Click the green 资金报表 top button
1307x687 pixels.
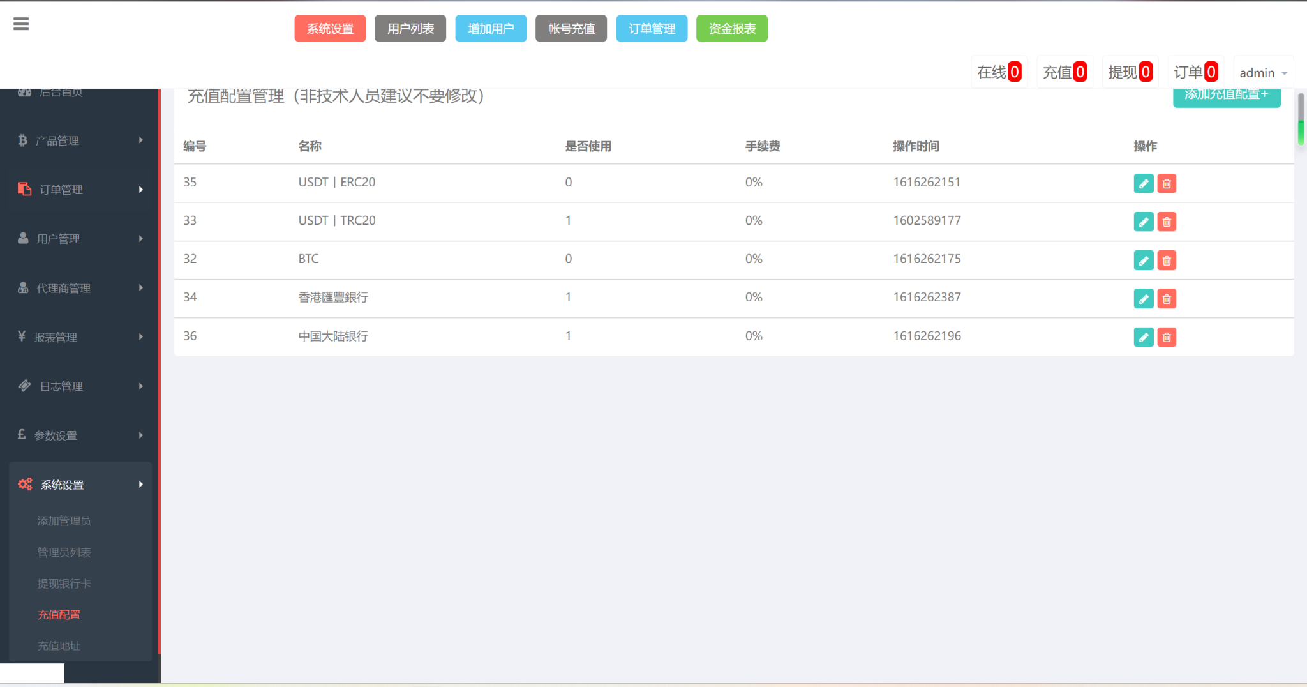point(732,29)
